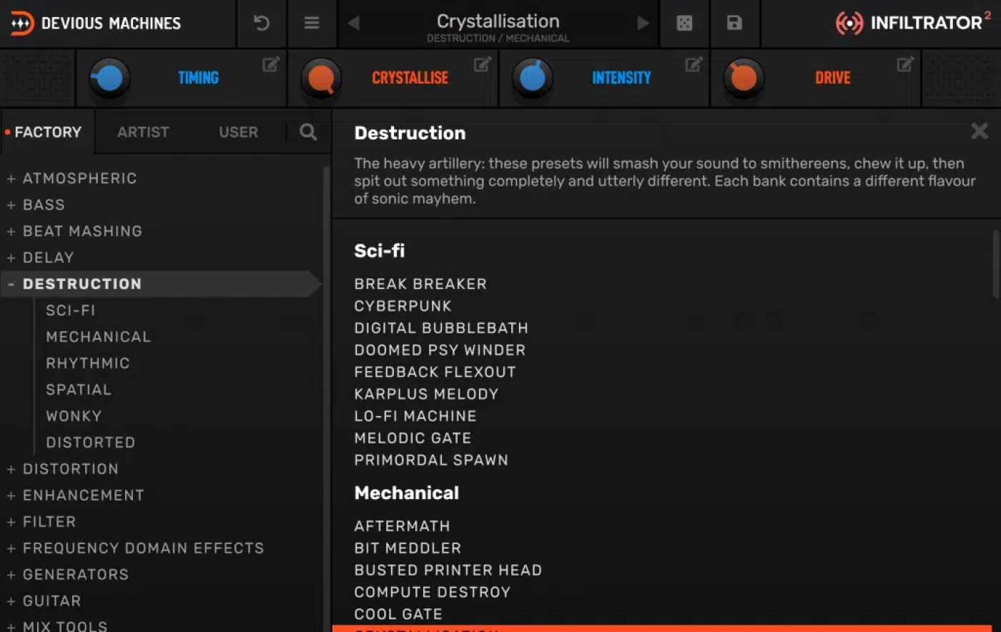Load the Lo-Fi Machine preset
This screenshot has height=632, width=1001.
(415, 416)
